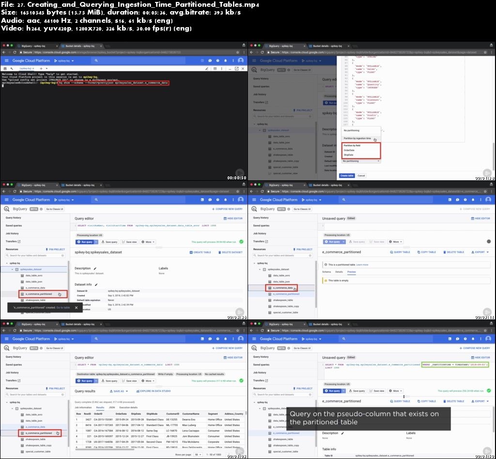
Task: Click the BigQuery logo in dataset info frame
Action: [6, 209]
